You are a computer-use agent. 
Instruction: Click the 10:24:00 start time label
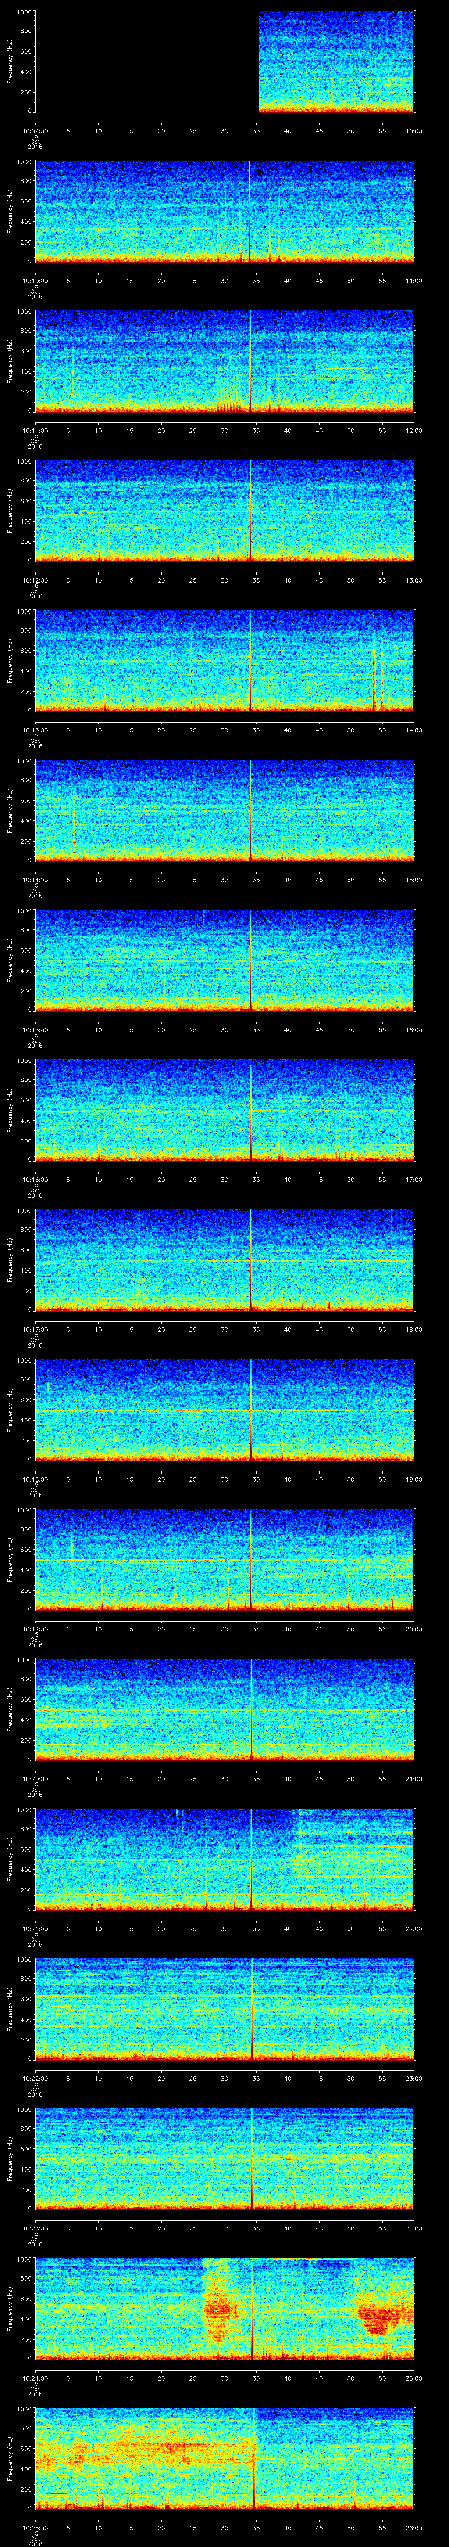(36, 2378)
